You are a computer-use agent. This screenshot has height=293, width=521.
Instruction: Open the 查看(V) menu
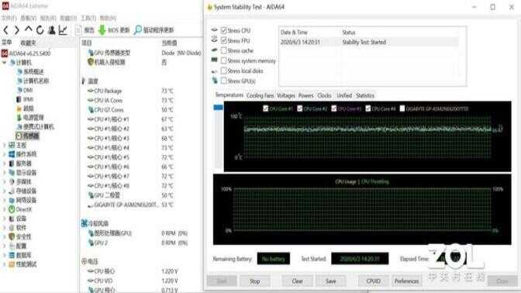pos(28,18)
